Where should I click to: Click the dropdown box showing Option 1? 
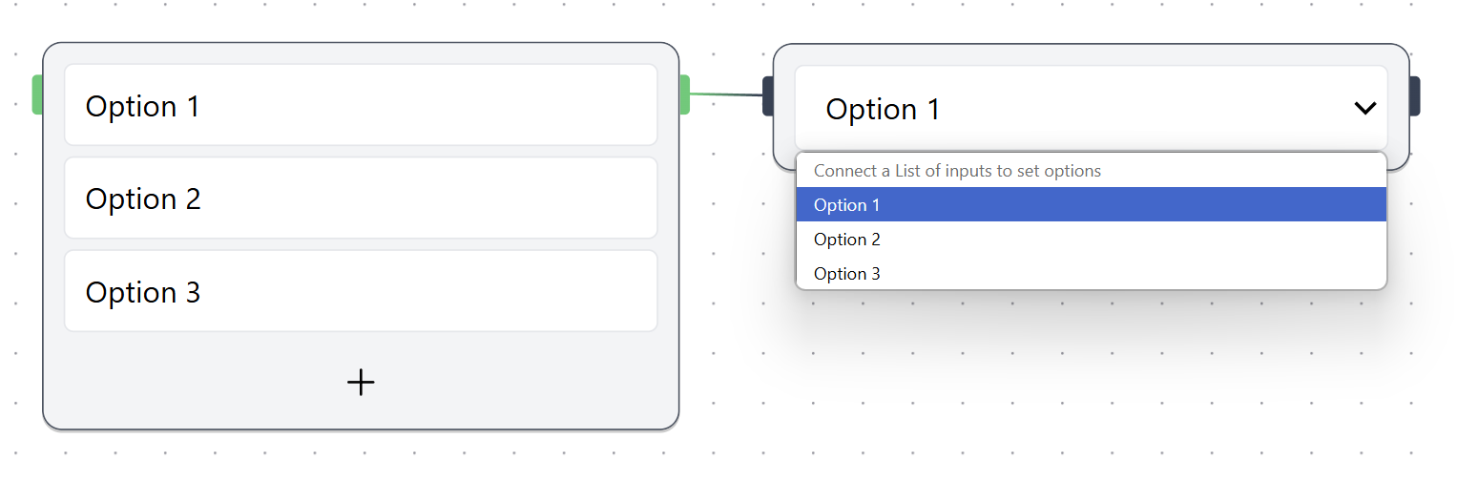pyautogui.click(x=1050, y=109)
